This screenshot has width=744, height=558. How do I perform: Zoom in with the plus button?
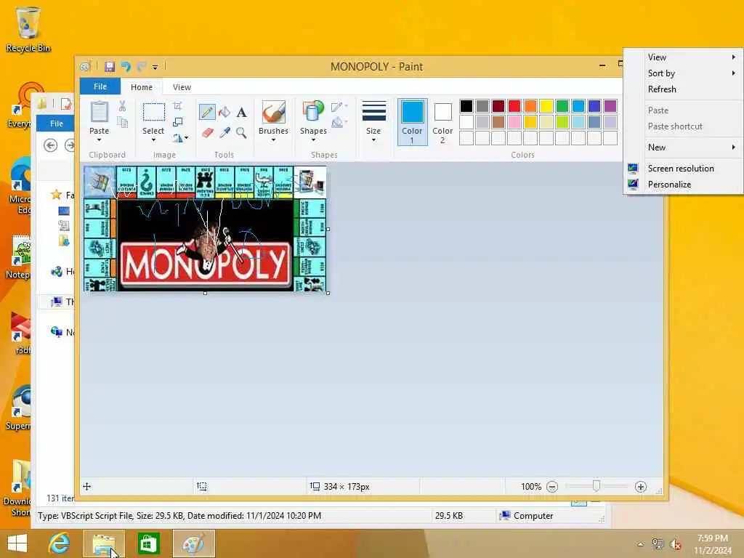pos(641,487)
